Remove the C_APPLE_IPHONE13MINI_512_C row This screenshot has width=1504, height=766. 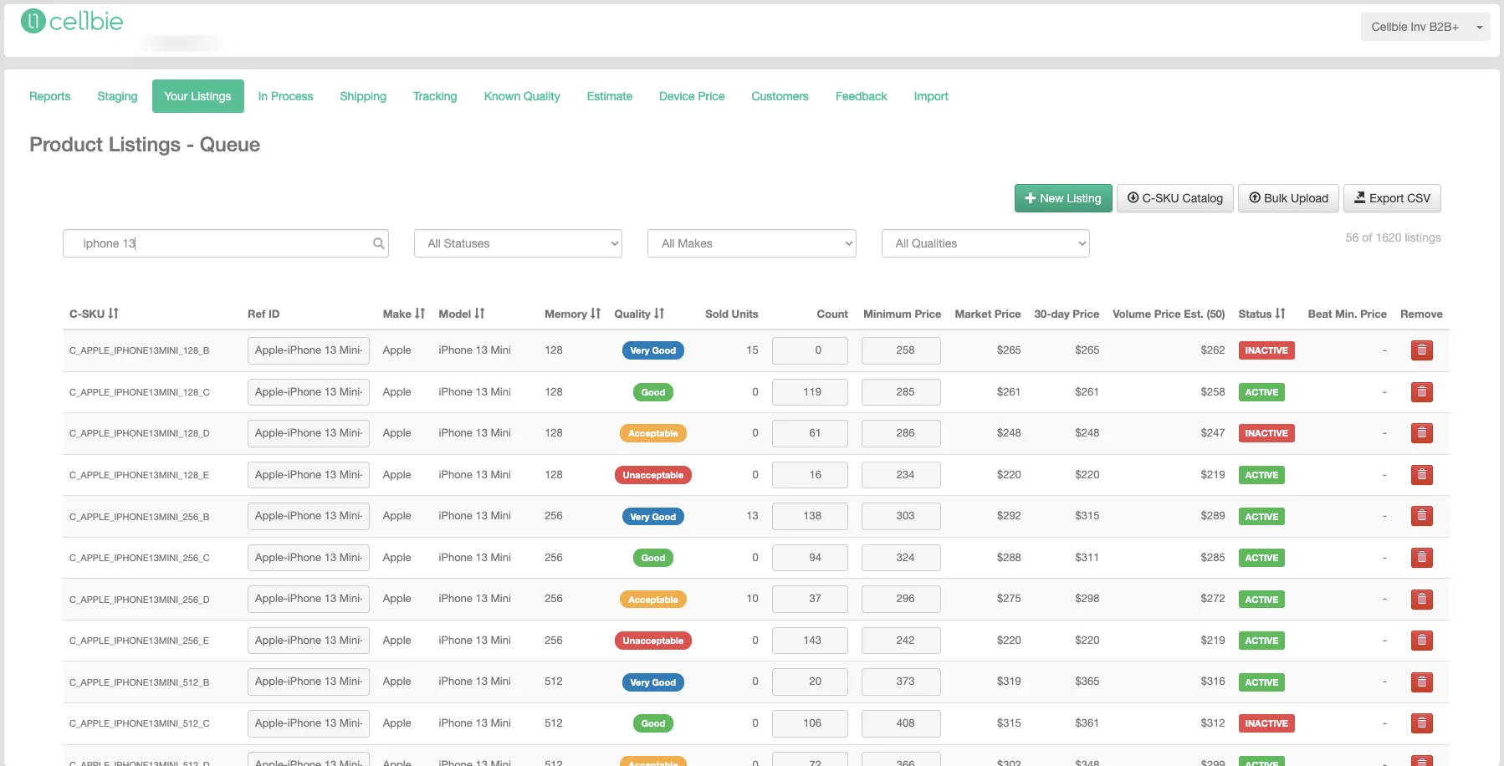[x=1421, y=723]
